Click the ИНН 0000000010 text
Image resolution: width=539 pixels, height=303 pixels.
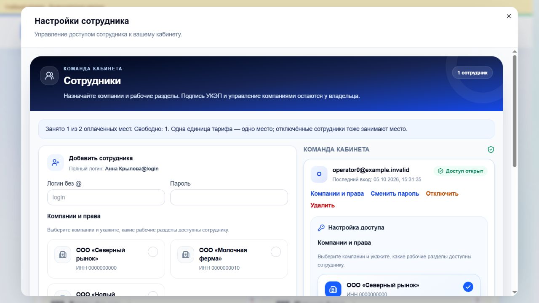pos(219,268)
